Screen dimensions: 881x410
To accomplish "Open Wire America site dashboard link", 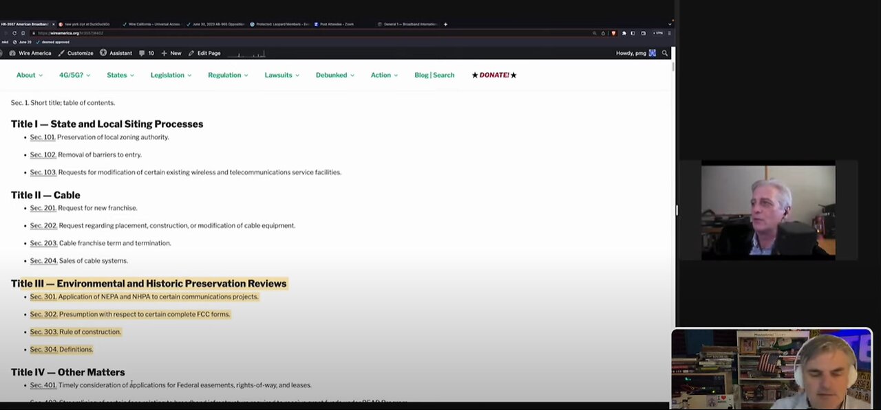I will click(30, 53).
